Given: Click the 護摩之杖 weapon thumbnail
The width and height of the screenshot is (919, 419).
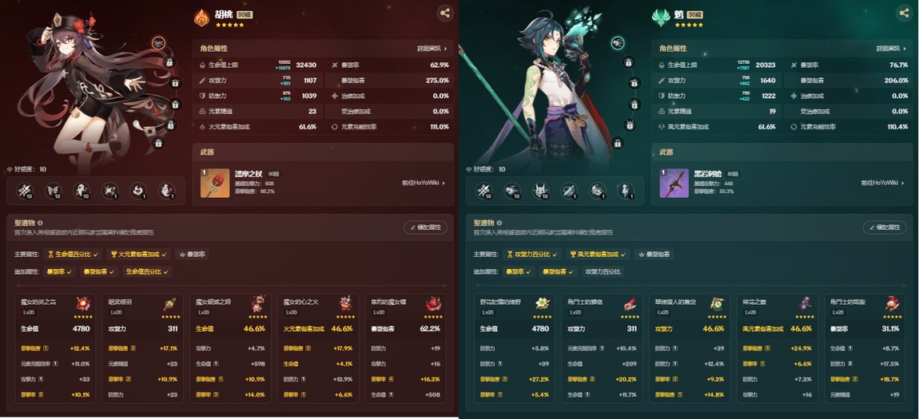Looking at the screenshot, I should coord(214,184).
